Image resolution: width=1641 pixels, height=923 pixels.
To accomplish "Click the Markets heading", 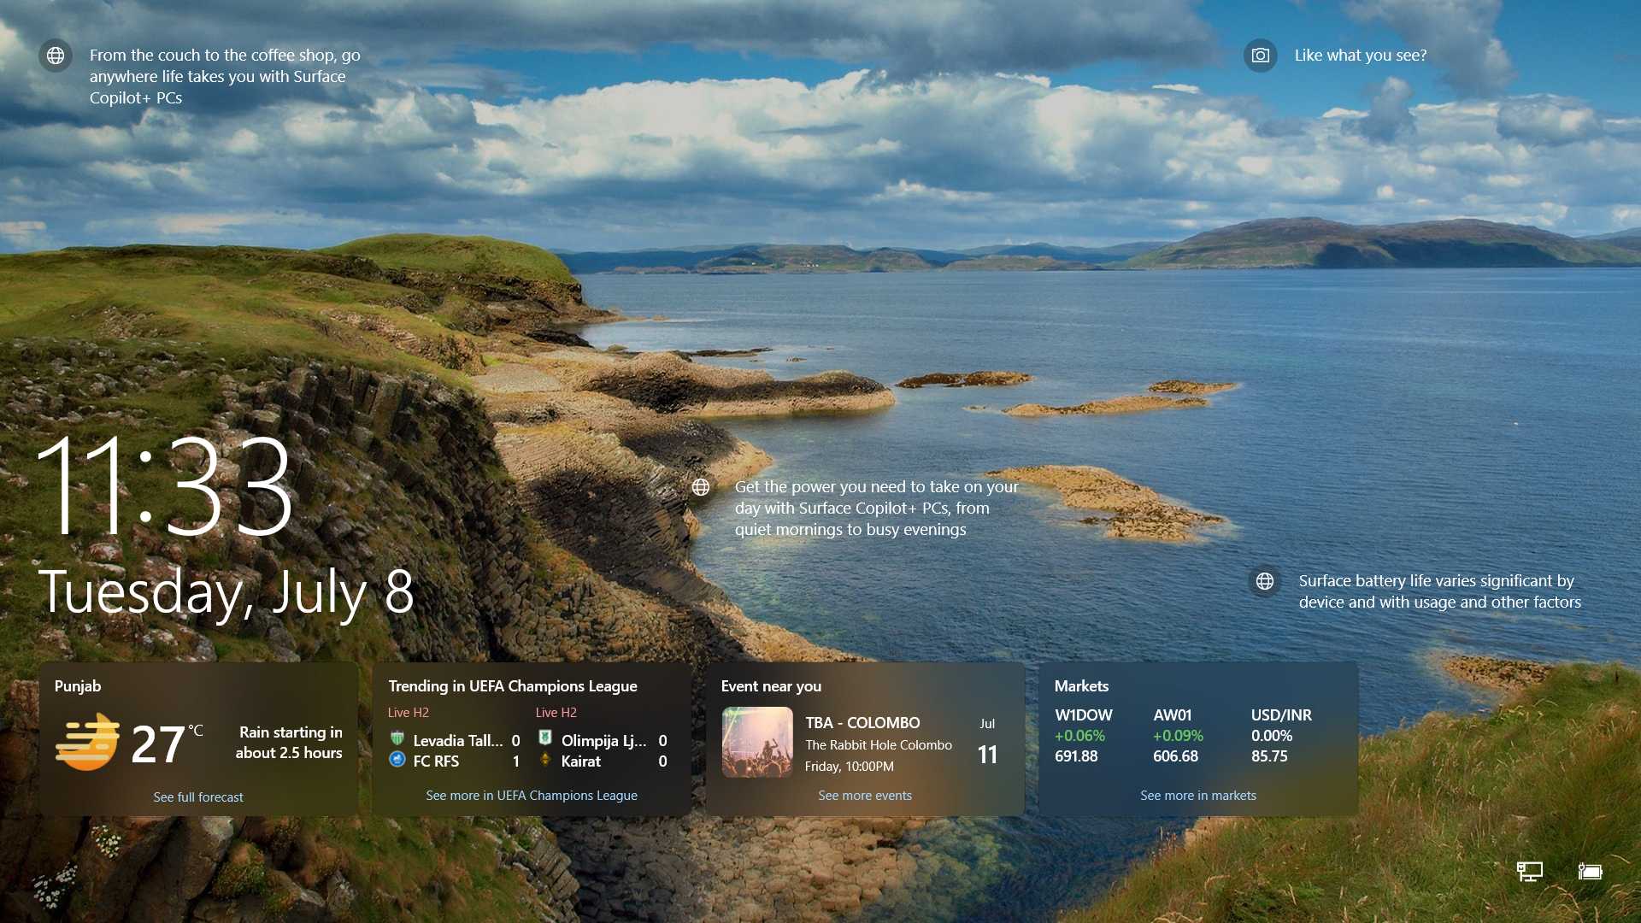I will (1081, 686).
